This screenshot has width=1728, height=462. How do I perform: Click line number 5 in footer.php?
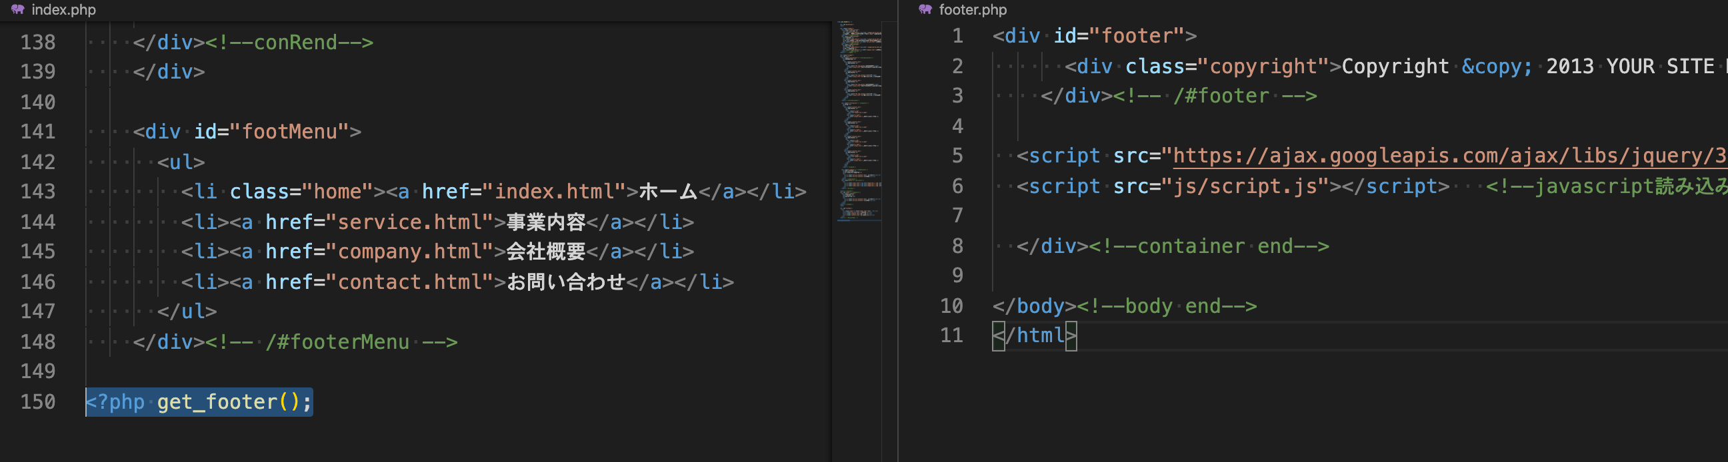click(958, 156)
